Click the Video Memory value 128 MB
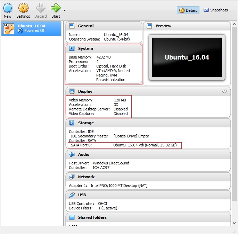Image resolution: width=238 pixels, height=234 pixels. 120,100
